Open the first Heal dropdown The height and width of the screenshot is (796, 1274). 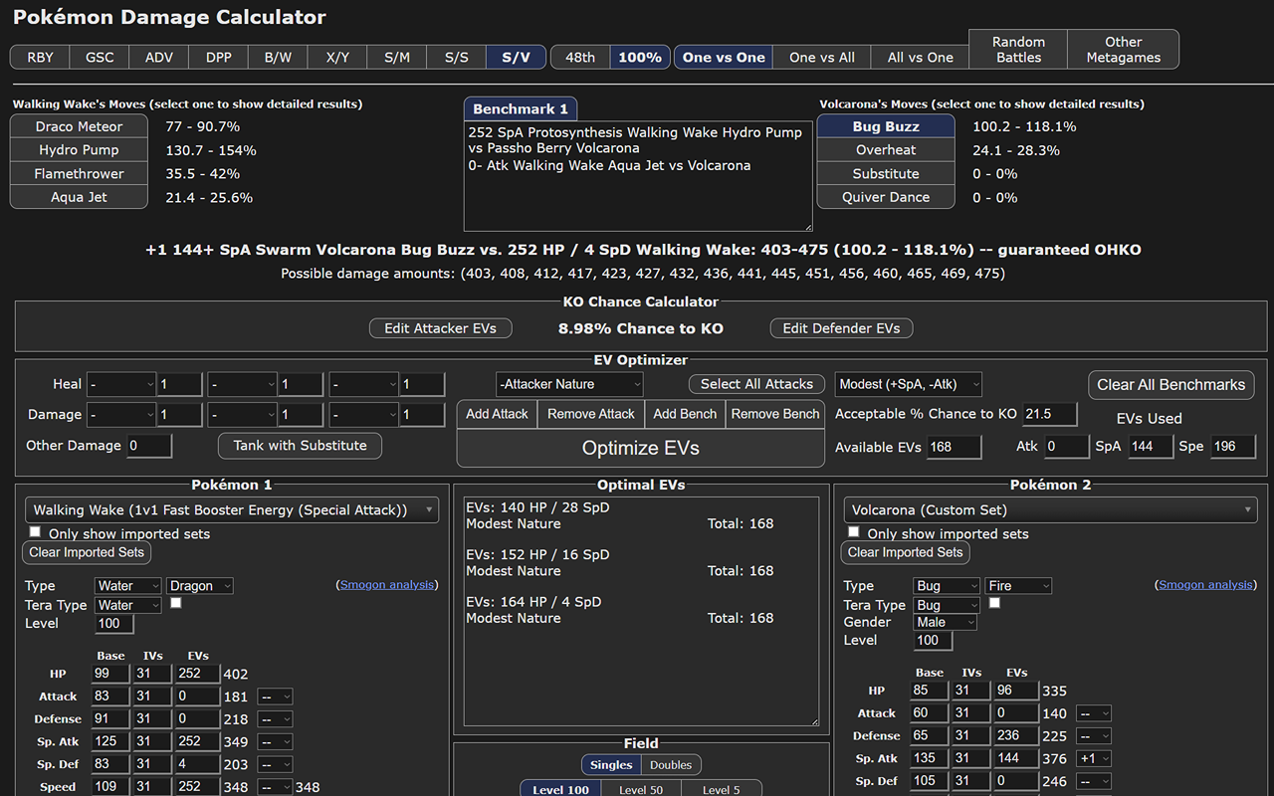tap(121, 384)
